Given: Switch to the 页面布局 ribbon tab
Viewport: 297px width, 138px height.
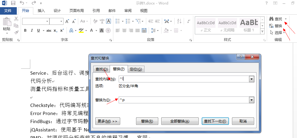Looking at the screenshot, I should (x=76, y=10).
